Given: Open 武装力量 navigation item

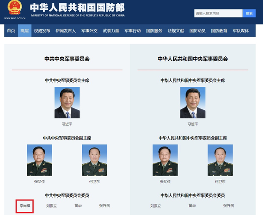Looking at the screenshot, I should click(x=111, y=31).
